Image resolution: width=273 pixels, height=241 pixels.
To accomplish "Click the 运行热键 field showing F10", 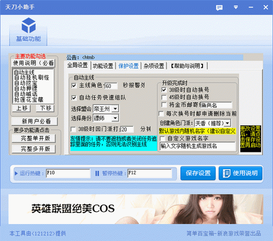I will 68,173.
